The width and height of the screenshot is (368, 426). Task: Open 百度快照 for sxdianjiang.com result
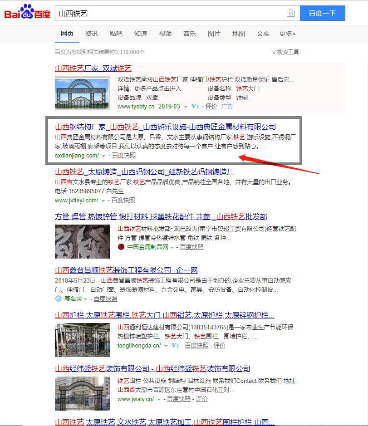click(124, 156)
